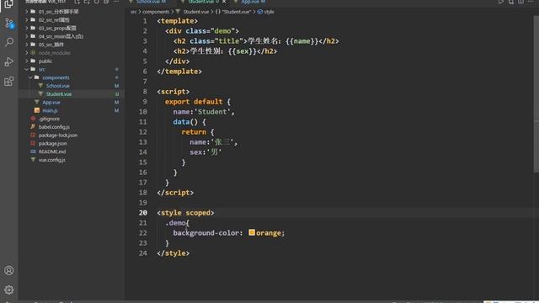This screenshot has height=303, width=539.
Task: Expand the node_modules folder chevron
Action: [26, 52]
